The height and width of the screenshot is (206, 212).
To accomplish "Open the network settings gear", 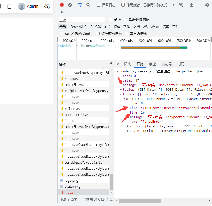I will pyautogui.click(x=207, y=5).
